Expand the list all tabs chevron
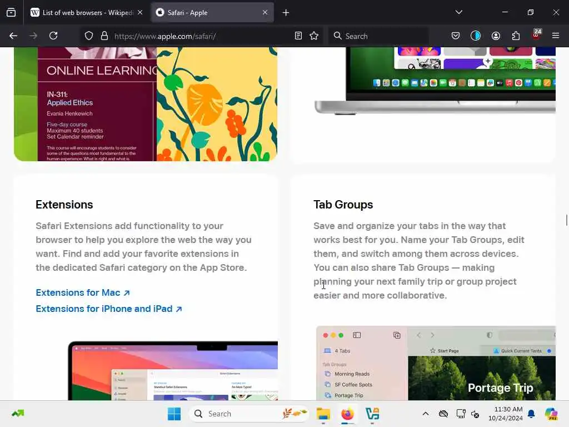Screen dimensions: 569x427 458,12
